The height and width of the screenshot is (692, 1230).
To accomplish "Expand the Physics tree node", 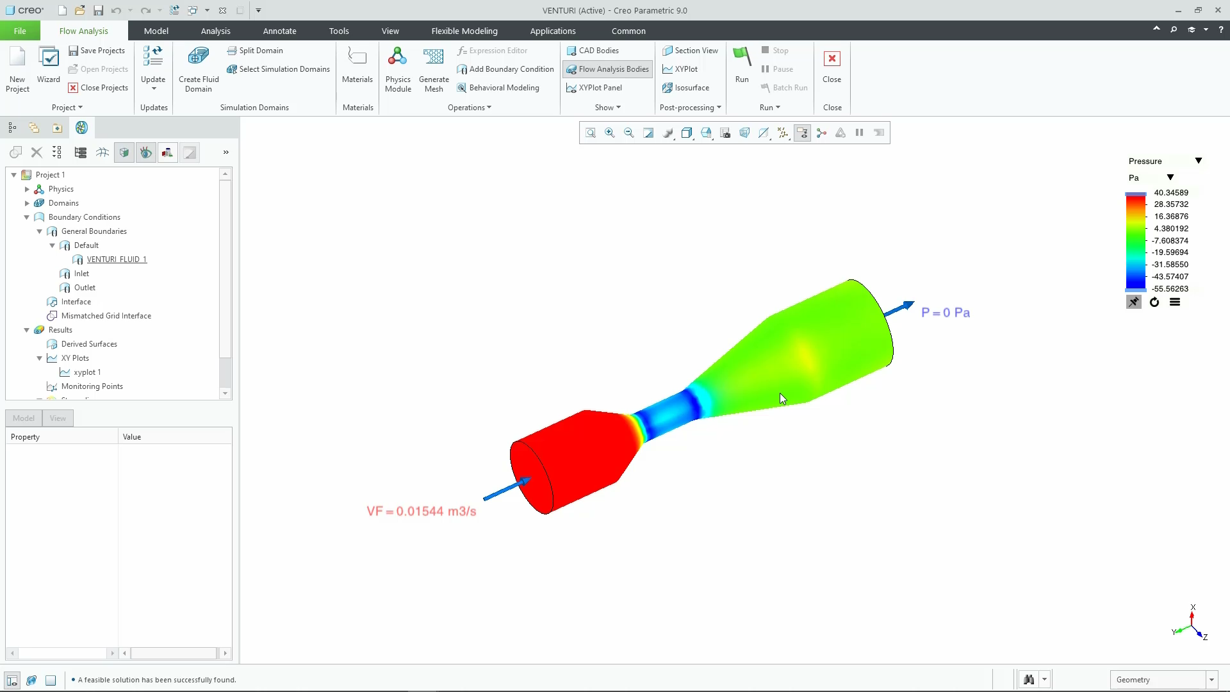I will pos(27,189).
